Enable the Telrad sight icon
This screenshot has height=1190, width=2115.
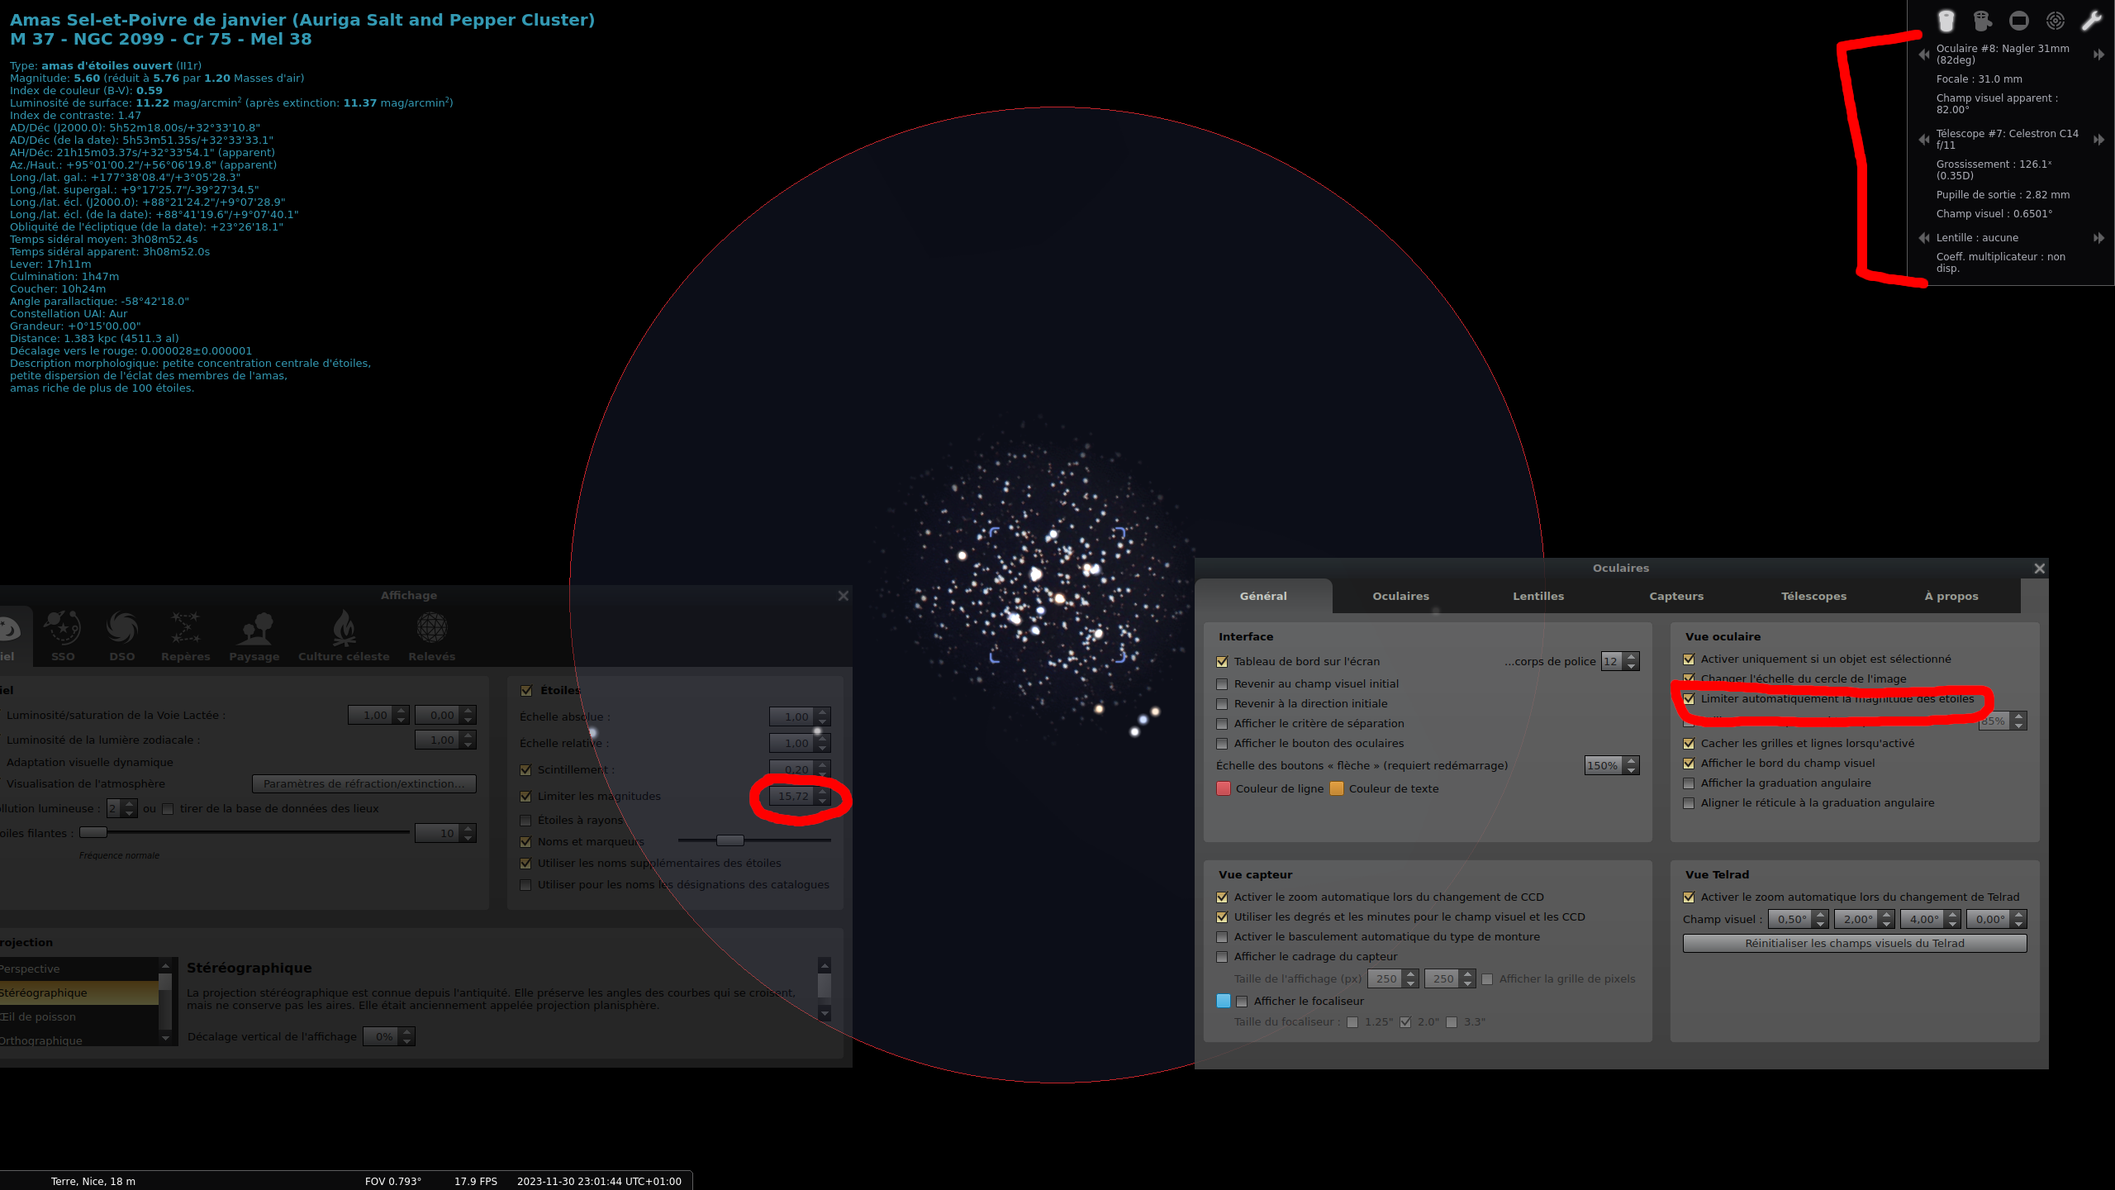tap(2055, 21)
